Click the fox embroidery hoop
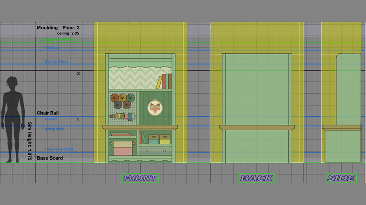The image size is (366, 205). (155, 108)
